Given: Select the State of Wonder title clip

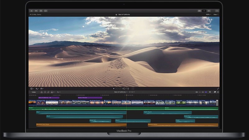Looking at the screenshot, I should [x=90, y=98].
